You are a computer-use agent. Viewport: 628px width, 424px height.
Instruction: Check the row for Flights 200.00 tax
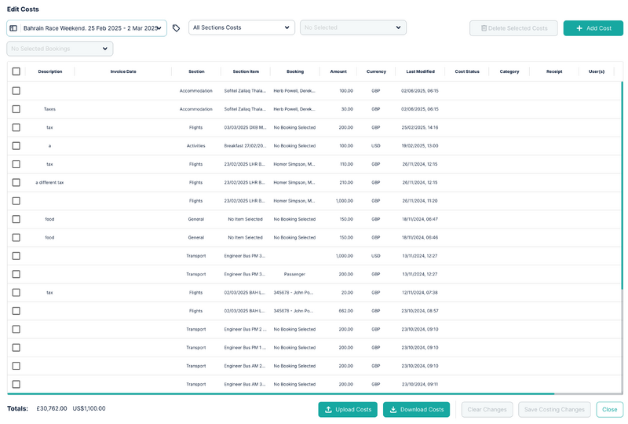click(16, 127)
